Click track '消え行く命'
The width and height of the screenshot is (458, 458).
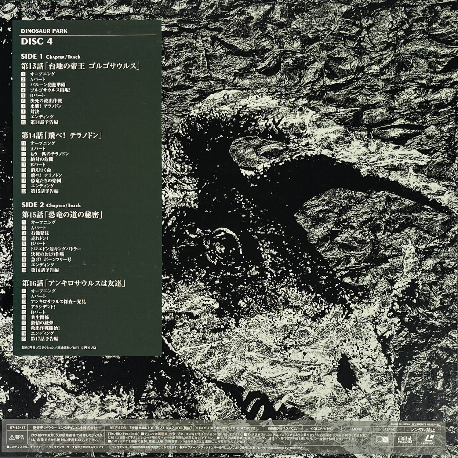(41, 170)
